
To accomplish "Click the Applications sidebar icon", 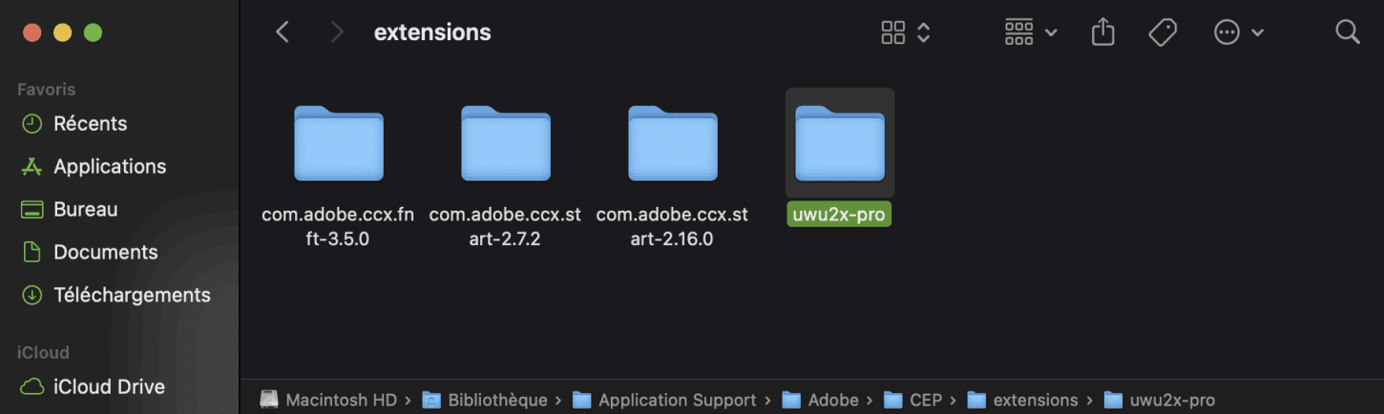I will point(31,166).
